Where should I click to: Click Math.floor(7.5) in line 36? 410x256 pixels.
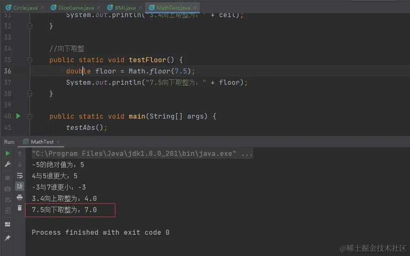point(160,71)
